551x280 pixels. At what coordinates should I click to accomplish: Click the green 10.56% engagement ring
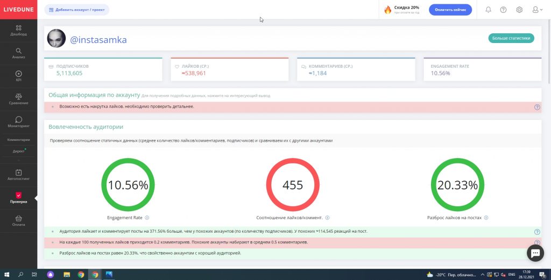pos(128,185)
